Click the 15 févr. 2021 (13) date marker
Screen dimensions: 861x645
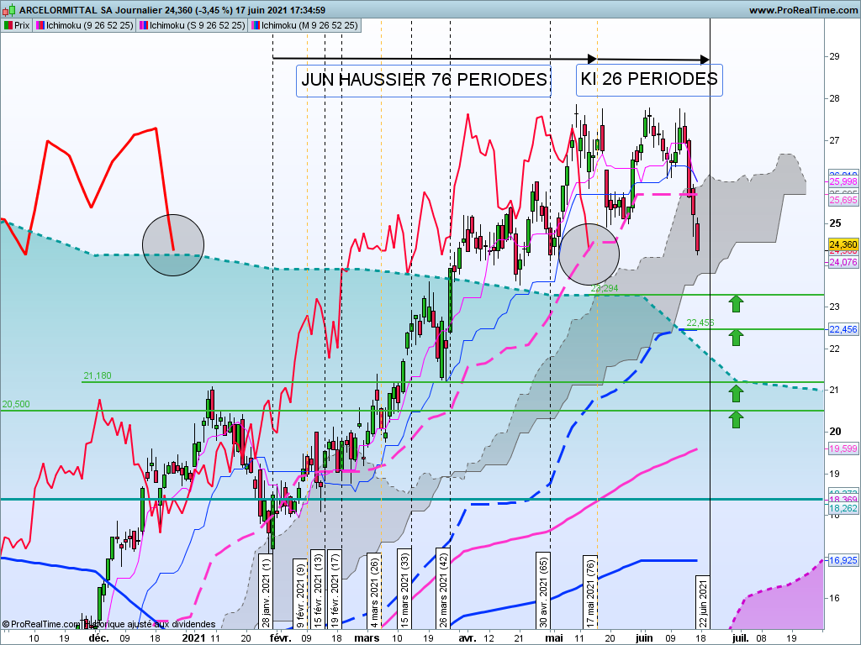coord(318,589)
